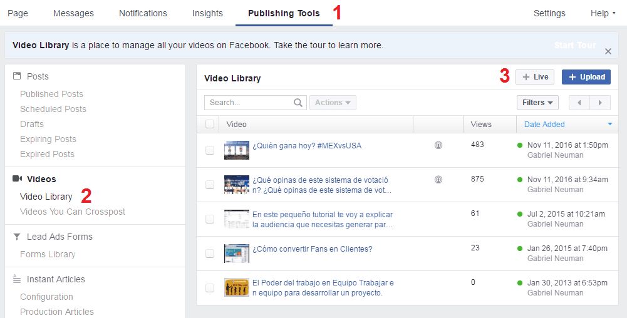Select checkbox for ¿Cómo convertir Fans en Clientes?
The image size is (627, 318).
(x=210, y=254)
